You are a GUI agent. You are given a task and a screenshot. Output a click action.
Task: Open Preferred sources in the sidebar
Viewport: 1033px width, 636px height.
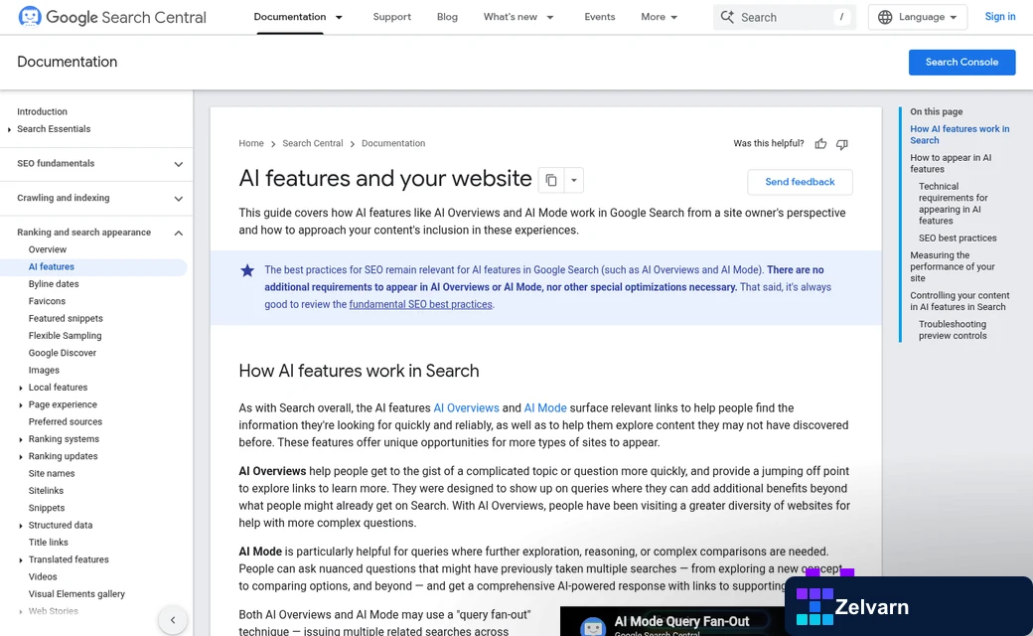66,421
